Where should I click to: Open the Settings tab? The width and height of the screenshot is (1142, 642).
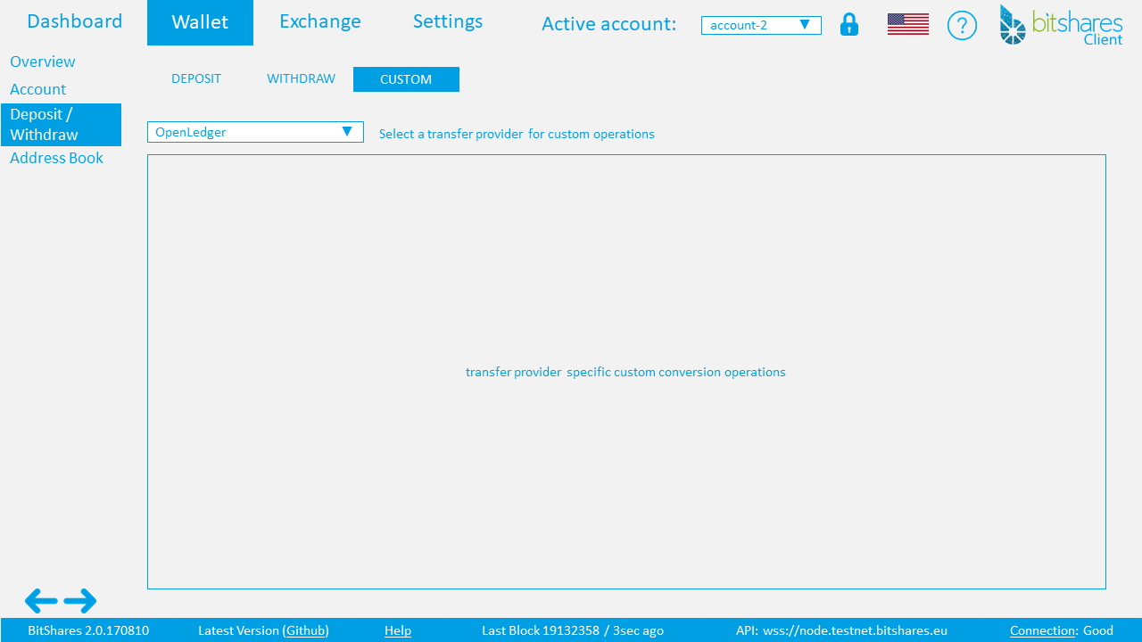tap(448, 21)
